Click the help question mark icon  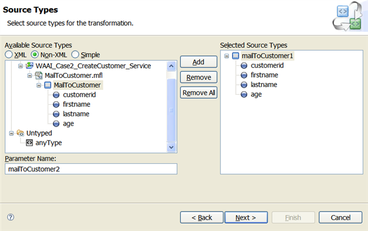point(10,217)
